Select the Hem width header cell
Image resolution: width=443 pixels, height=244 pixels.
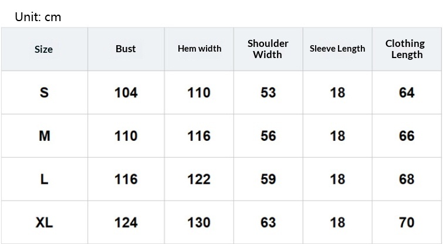(x=199, y=49)
